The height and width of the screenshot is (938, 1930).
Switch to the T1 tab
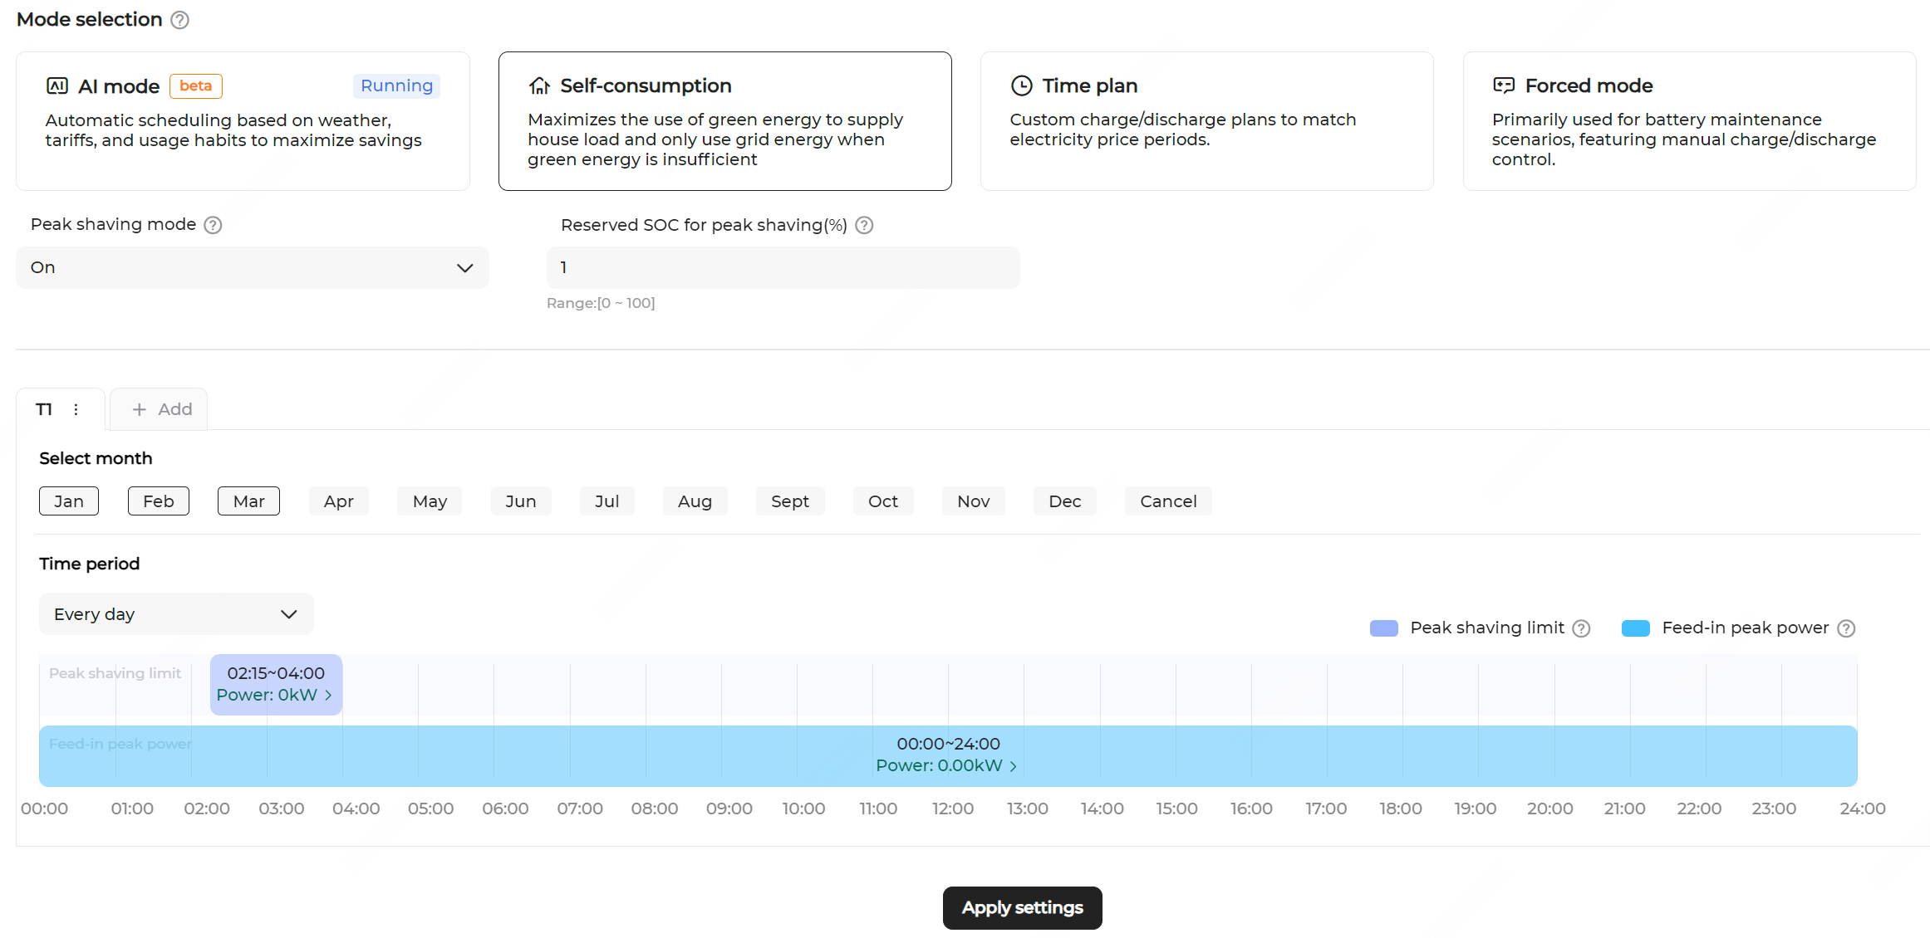point(44,409)
